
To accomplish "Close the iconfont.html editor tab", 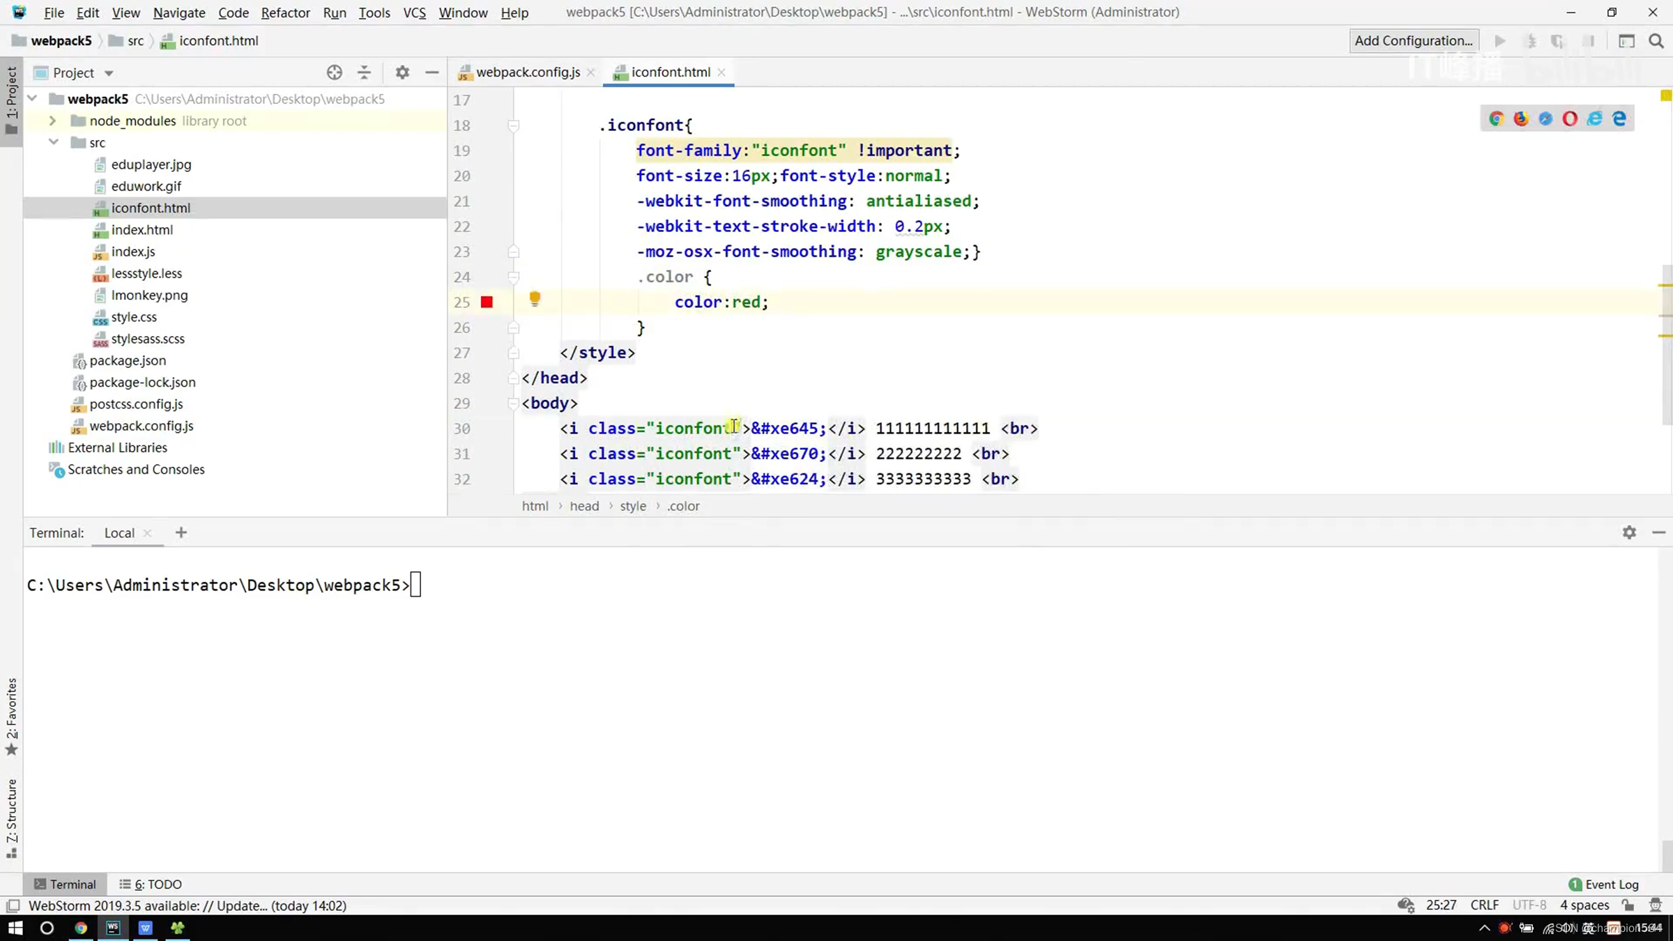I will pos(721,72).
